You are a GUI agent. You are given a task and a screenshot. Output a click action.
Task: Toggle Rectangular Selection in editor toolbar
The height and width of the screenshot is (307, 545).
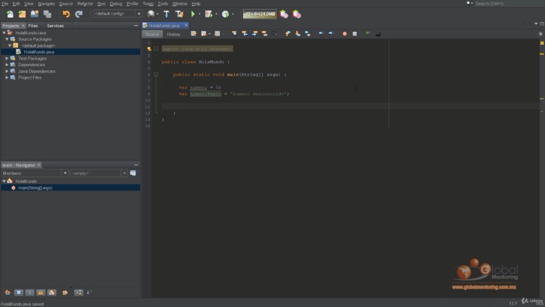[x=275, y=34]
